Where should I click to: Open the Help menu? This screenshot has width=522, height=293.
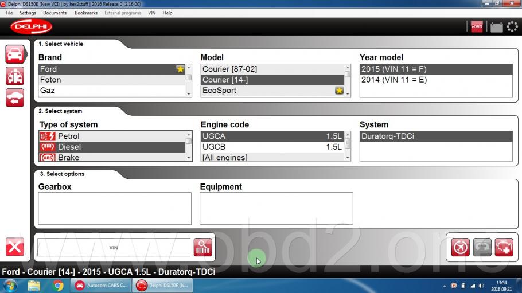pyautogui.click(x=167, y=13)
